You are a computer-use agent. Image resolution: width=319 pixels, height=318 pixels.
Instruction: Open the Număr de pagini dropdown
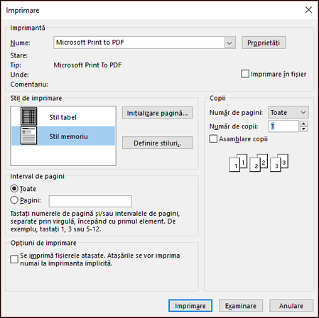[x=288, y=112]
